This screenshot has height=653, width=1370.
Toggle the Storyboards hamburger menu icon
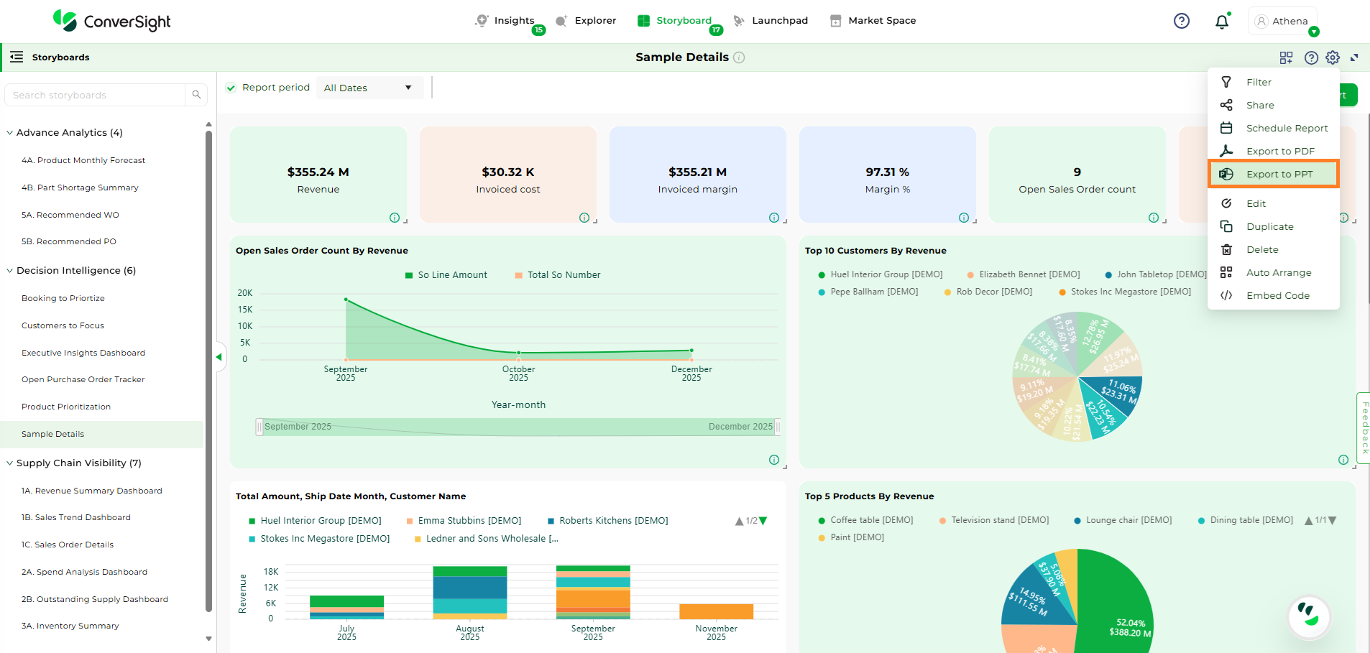[x=17, y=57]
